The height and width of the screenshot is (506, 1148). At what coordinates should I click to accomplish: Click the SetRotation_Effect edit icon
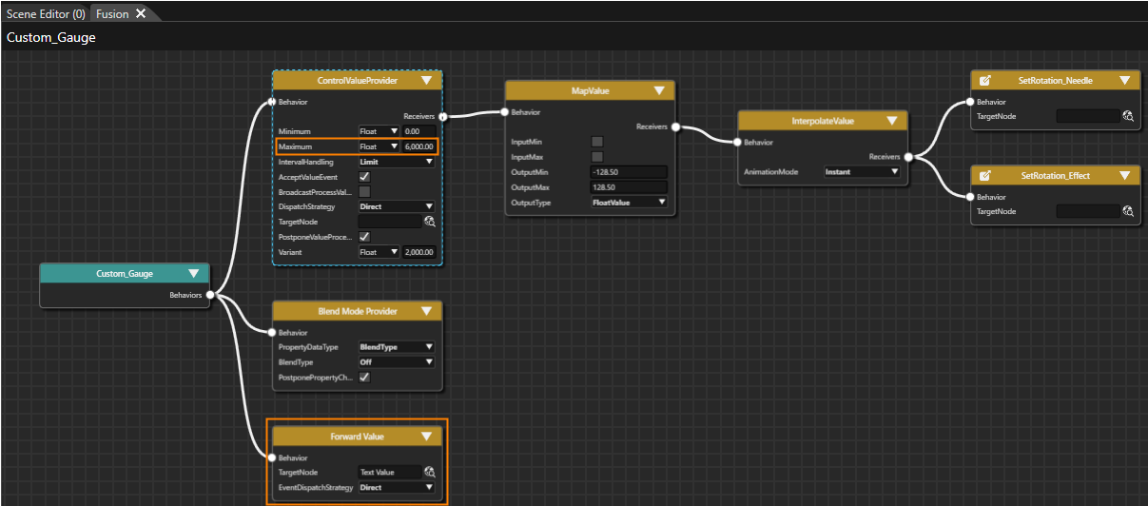click(x=985, y=176)
